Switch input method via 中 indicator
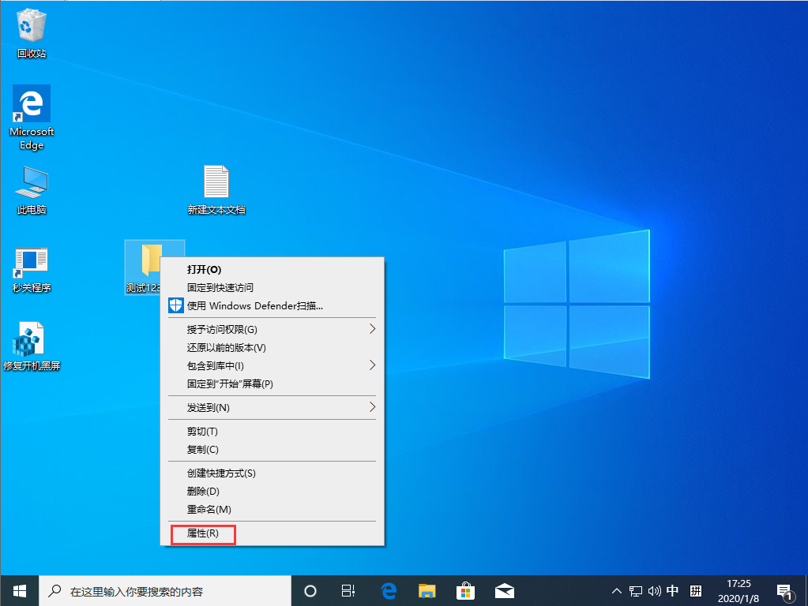The image size is (808, 606). (673, 590)
